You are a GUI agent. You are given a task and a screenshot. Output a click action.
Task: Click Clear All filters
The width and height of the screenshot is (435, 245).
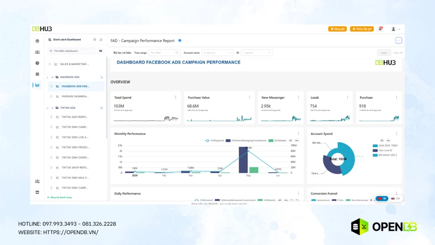coord(398,53)
